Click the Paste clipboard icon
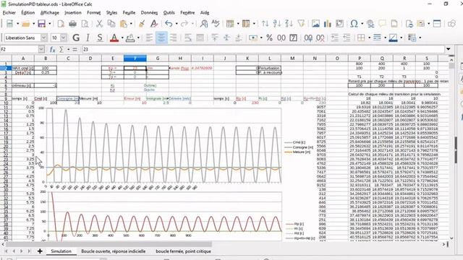The height and width of the screenshot is (260, 463). click(124, 24)
